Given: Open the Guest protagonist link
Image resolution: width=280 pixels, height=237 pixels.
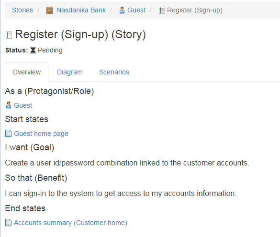Looking at the screenshot, I should tap(23, 105).
